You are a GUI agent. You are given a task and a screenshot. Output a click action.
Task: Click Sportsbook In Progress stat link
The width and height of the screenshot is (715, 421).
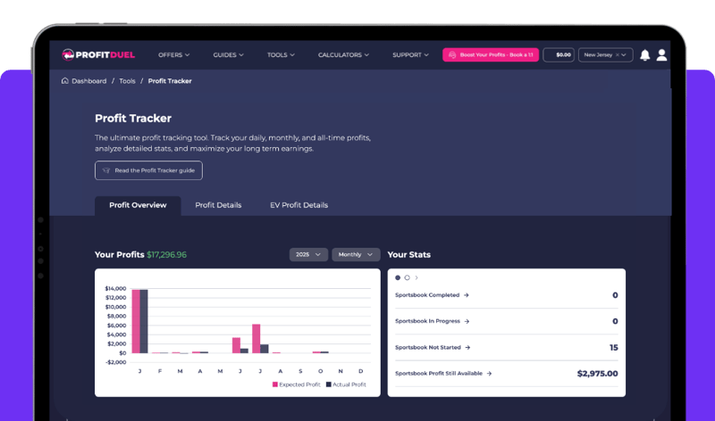428,321
